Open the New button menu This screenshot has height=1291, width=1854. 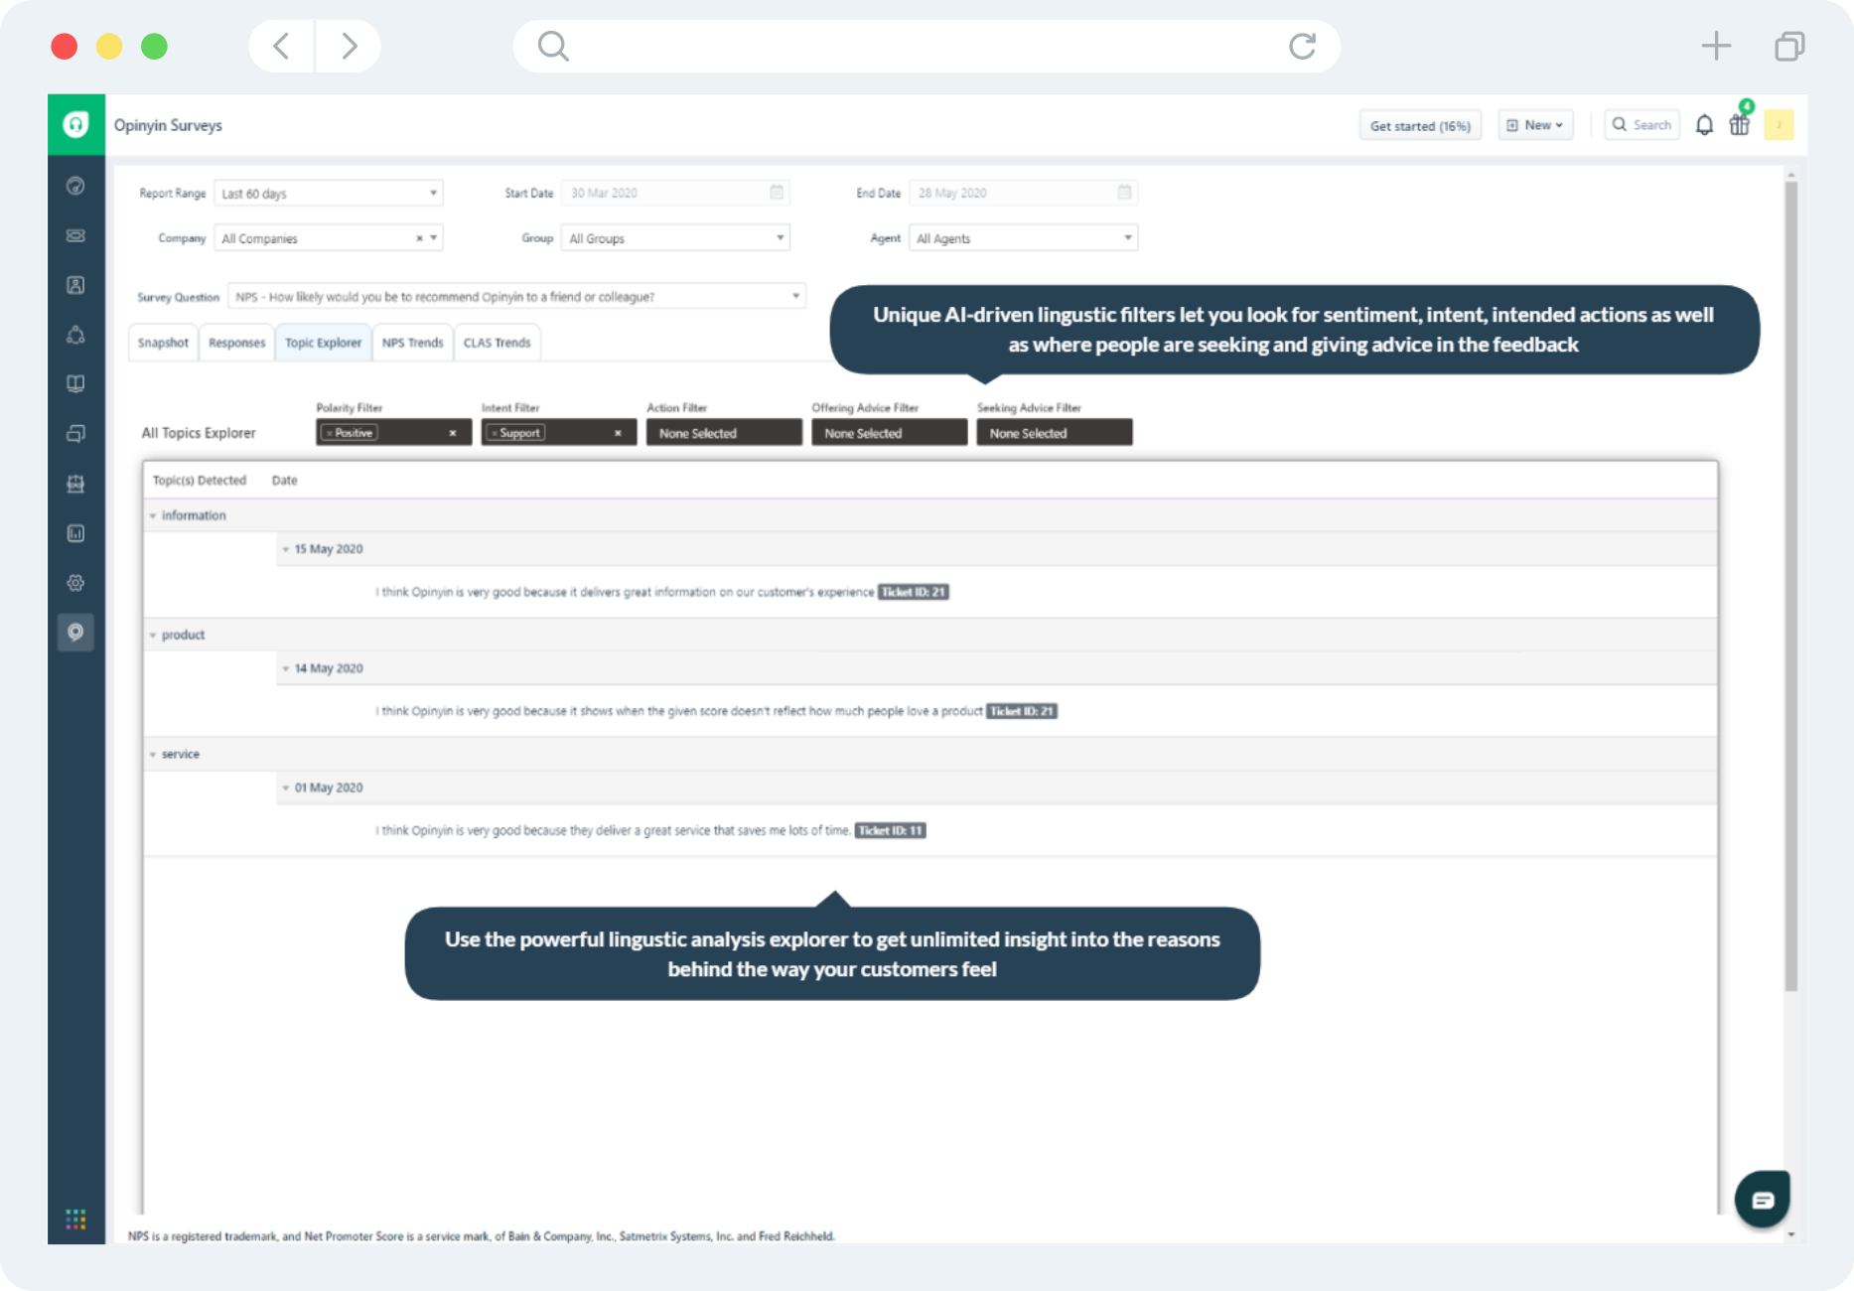coord(1535,125)
